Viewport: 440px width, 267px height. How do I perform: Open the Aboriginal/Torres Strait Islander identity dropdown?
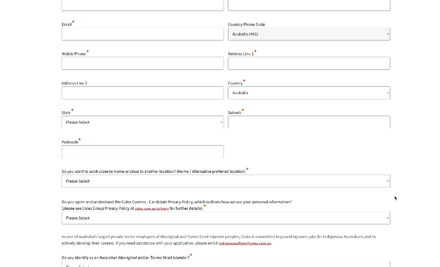pos(226,264)
